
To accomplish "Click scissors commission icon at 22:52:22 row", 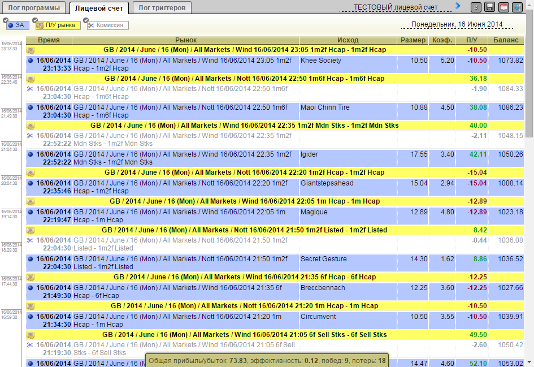I will [30, 136].
